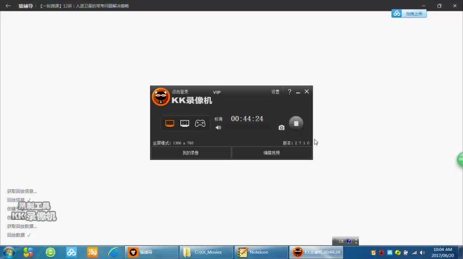Image resolution: width=463 pixels, height=259 pixels.
Task: Click the first yellow notepad tray icon
Action: (x=373, y=252)
